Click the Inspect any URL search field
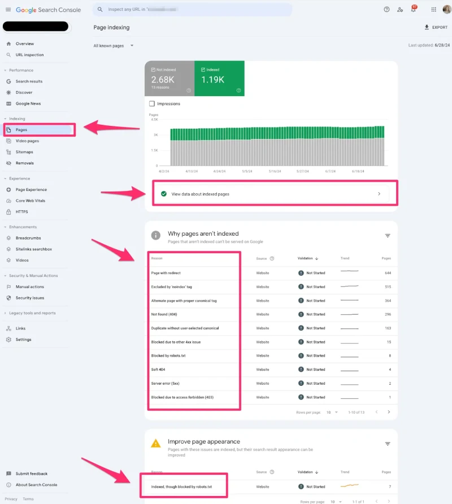The height and width of the screenshot is (504, 452). pos(193,10)
